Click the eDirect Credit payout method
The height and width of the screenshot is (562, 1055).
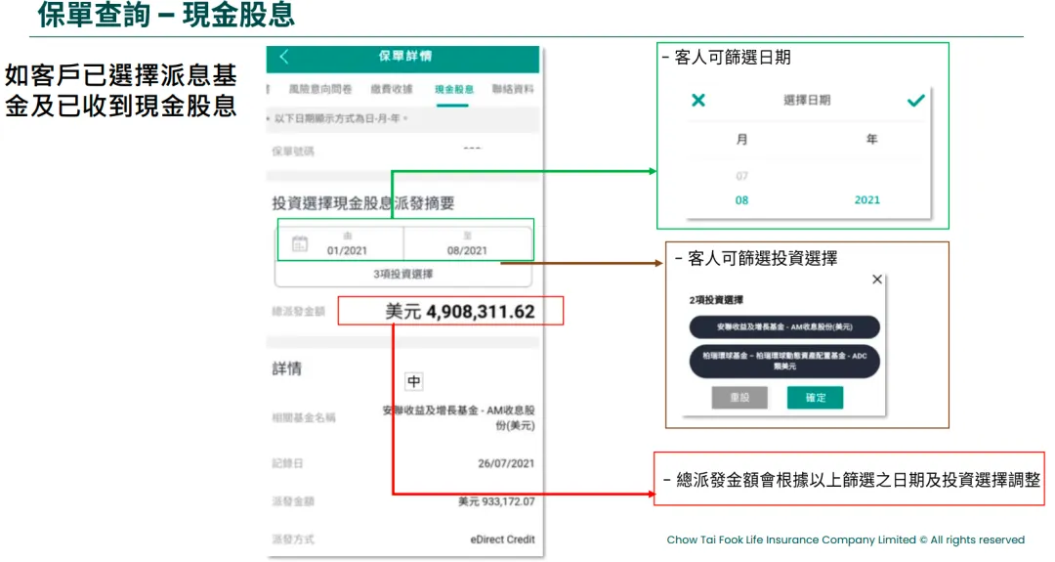(503, 540)
